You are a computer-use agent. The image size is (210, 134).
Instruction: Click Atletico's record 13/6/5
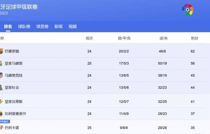coord(124,75)
